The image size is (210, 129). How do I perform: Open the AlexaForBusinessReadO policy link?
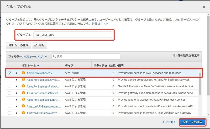pos(43,100)
